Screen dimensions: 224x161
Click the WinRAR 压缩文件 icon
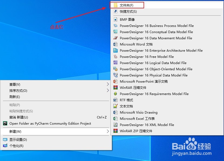(116, 87)
